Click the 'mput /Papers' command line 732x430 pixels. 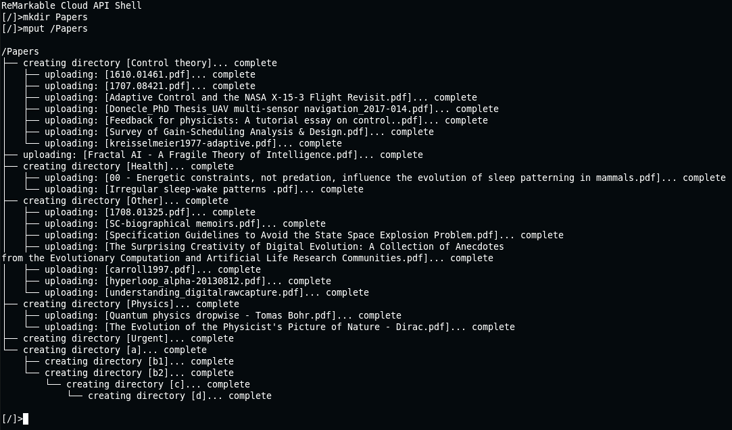pyautogui.click(x=45, y=28)
